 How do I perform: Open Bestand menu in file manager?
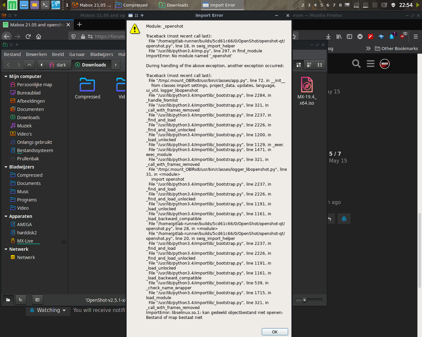click(12, 54)
